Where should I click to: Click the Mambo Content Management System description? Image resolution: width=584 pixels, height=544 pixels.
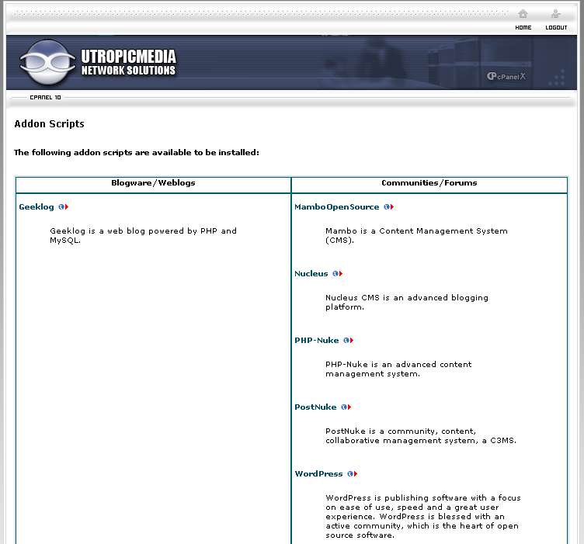[x=416, y=236]
